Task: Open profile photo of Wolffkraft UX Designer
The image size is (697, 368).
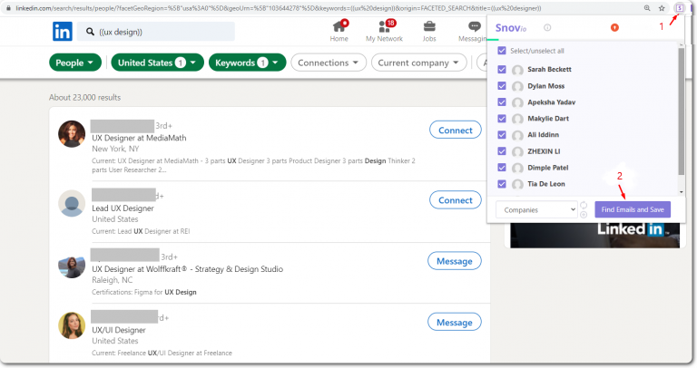Action: [72, 266]
